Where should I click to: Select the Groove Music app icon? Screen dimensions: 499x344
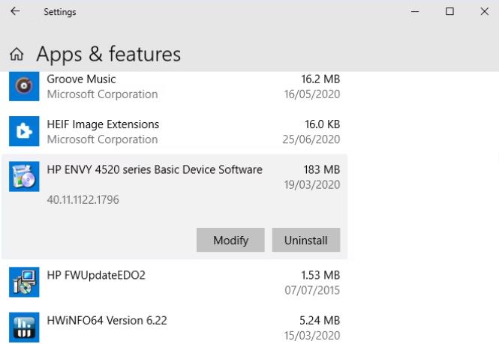pos(24,86)
